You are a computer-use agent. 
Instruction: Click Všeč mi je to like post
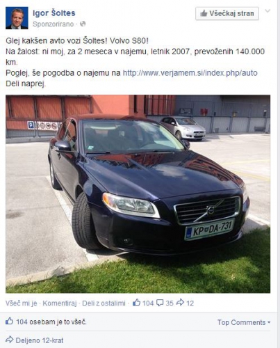(x=22, y=303)
